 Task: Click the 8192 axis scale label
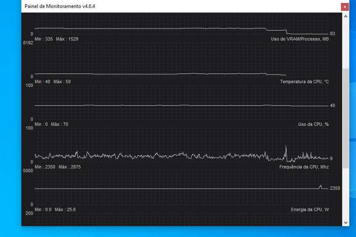tap(28, 43)
